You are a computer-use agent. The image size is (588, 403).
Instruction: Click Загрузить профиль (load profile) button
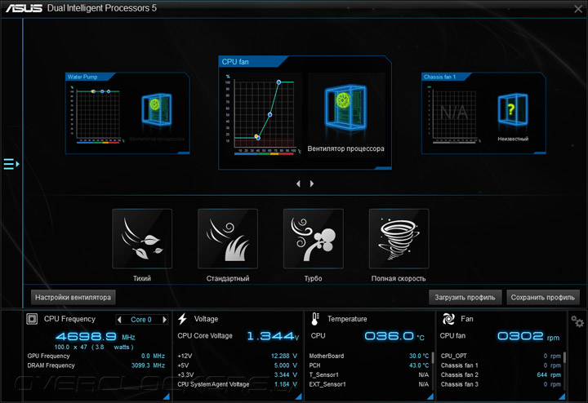click(x=465, y=298)
